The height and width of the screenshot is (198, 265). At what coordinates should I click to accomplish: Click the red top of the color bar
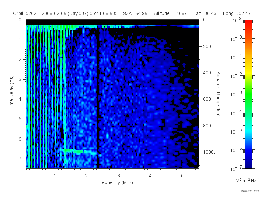[x=248, y=23]
